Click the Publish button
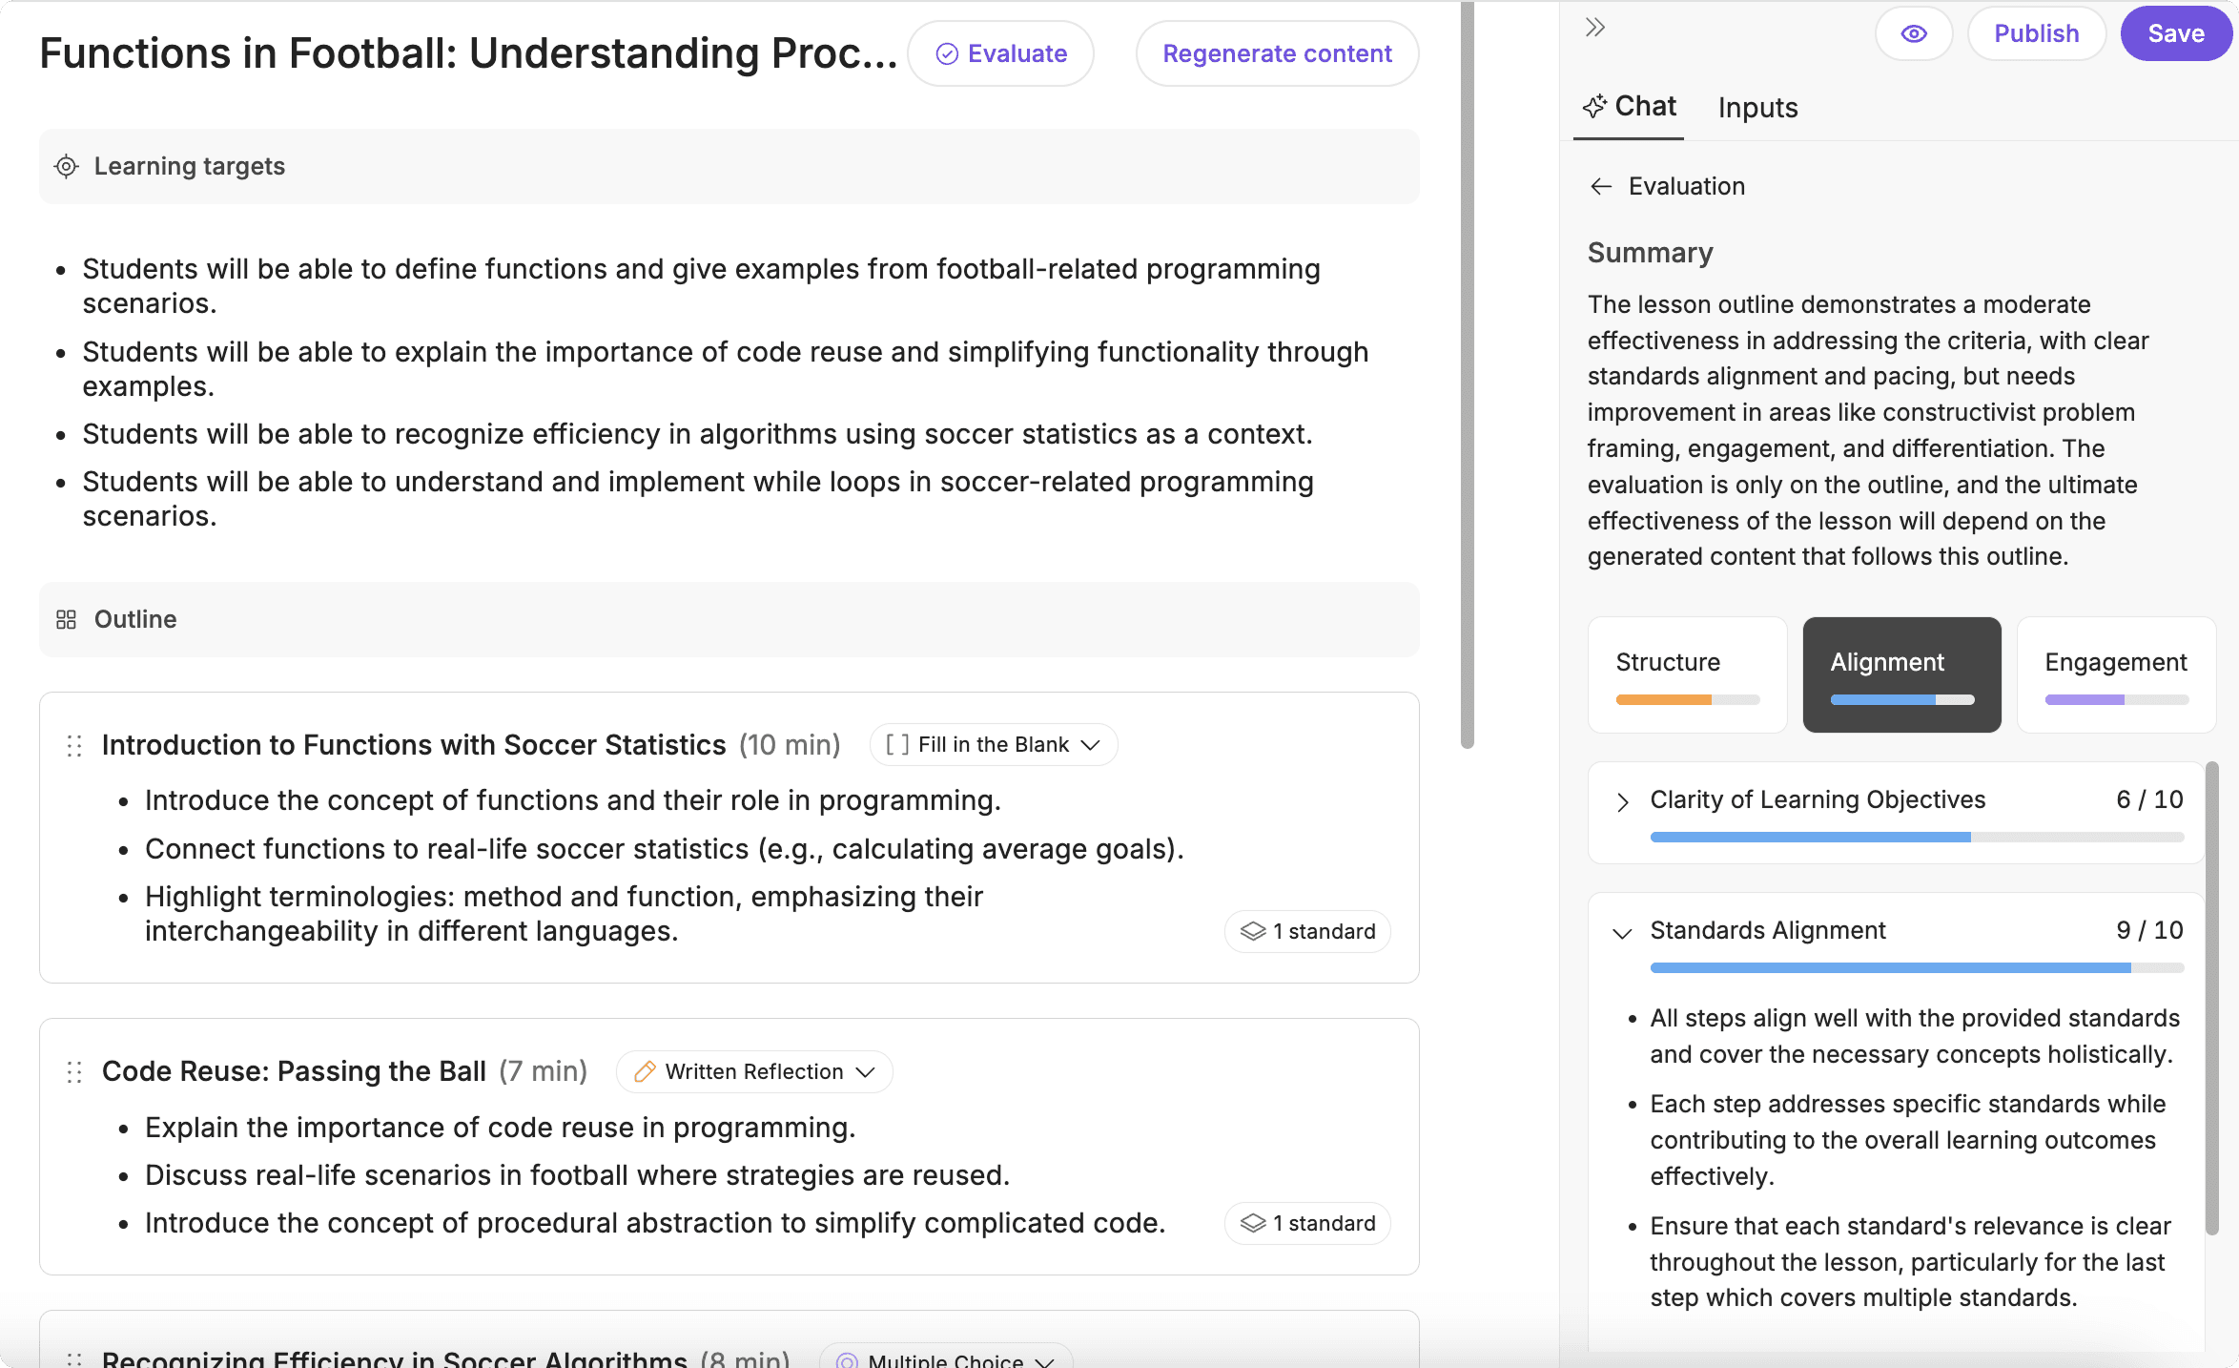 (x=2036, y=34)
